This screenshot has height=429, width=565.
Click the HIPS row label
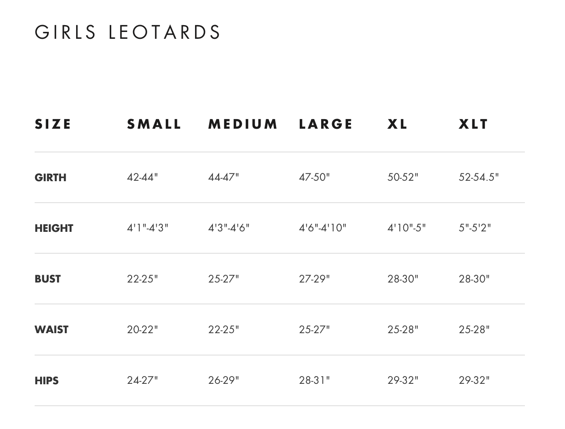[46, 381]
